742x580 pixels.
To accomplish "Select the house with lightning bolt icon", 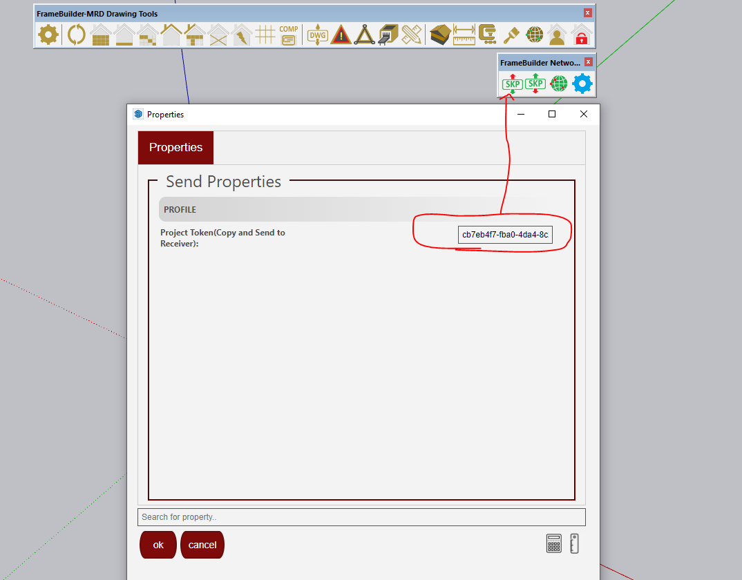I will coord(241,35).
